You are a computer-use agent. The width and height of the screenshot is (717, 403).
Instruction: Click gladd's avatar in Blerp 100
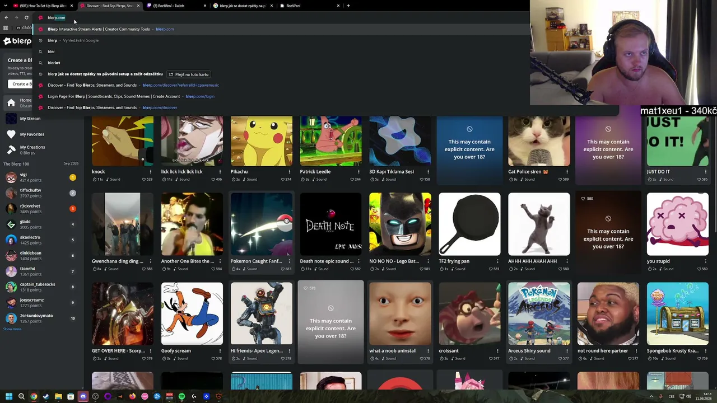[11, 224]
